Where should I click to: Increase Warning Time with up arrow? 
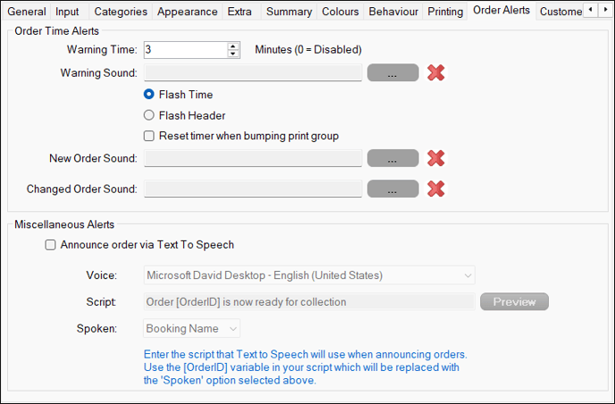click(x=233, y=46)
